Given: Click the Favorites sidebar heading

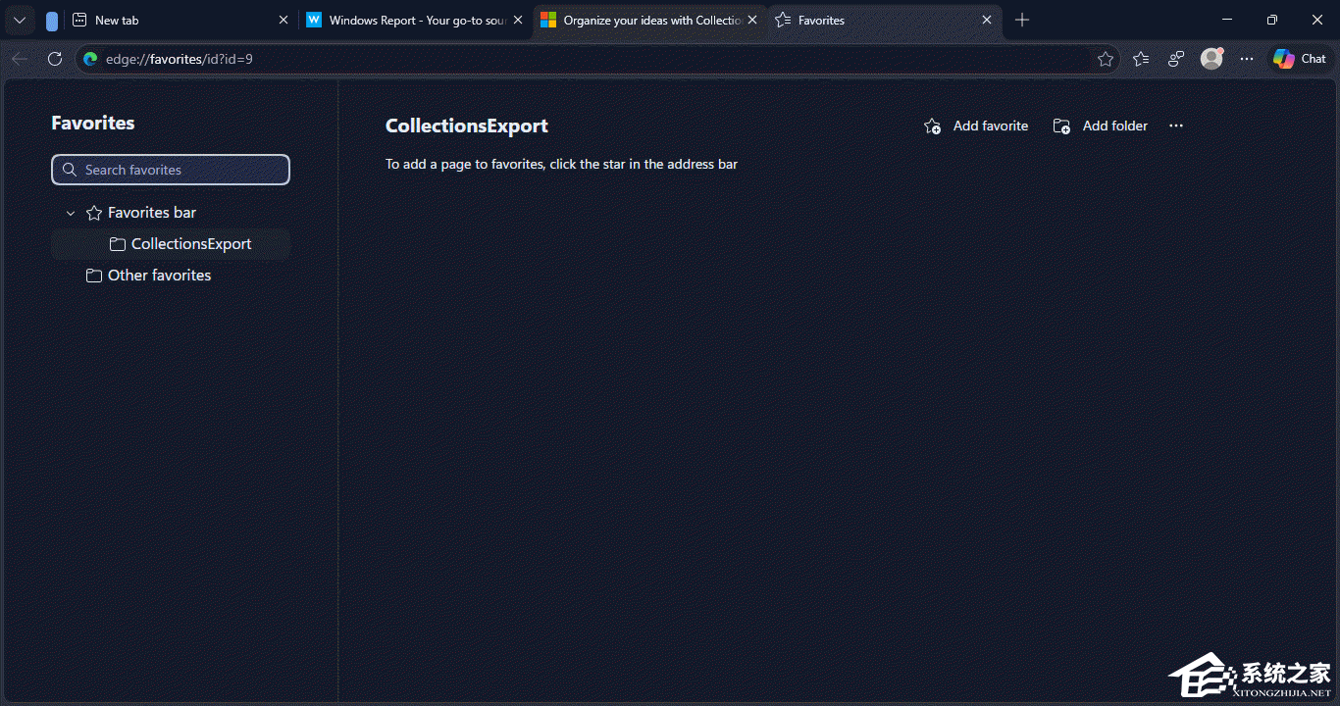Looking at the screenshot, I should coord(93,123).
